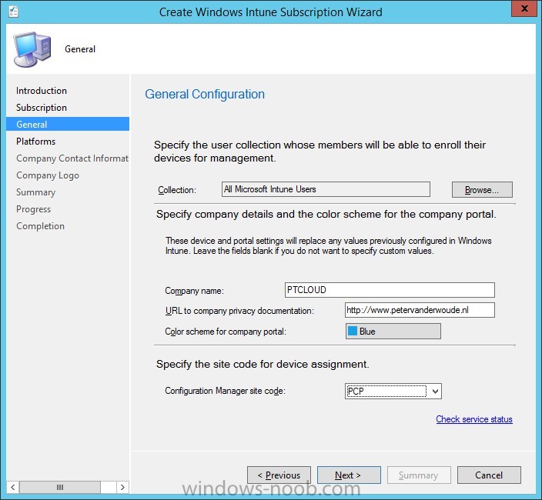This screenshot has width=542, height=500.
Task: Open the Platforms step
Action: click(x=35, y=142)
